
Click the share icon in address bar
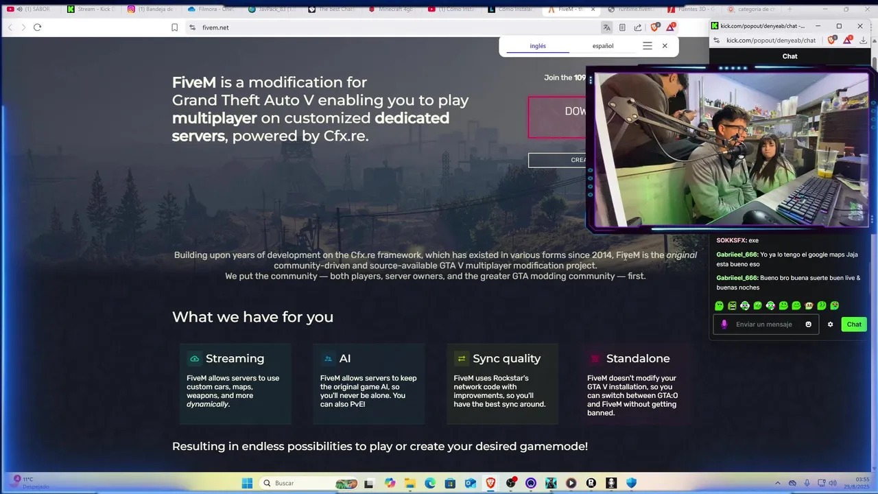[638, 27]
